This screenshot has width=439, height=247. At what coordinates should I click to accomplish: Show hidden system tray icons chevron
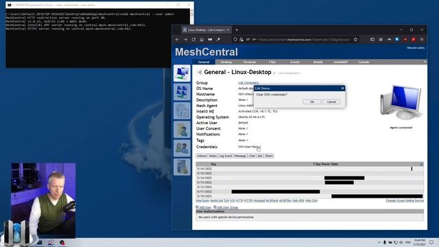point(379,242)
